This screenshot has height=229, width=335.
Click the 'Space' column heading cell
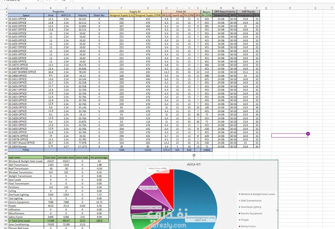click(26, 15)
